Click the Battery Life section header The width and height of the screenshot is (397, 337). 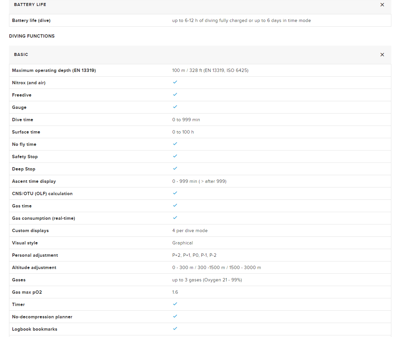tap(30, 5)
